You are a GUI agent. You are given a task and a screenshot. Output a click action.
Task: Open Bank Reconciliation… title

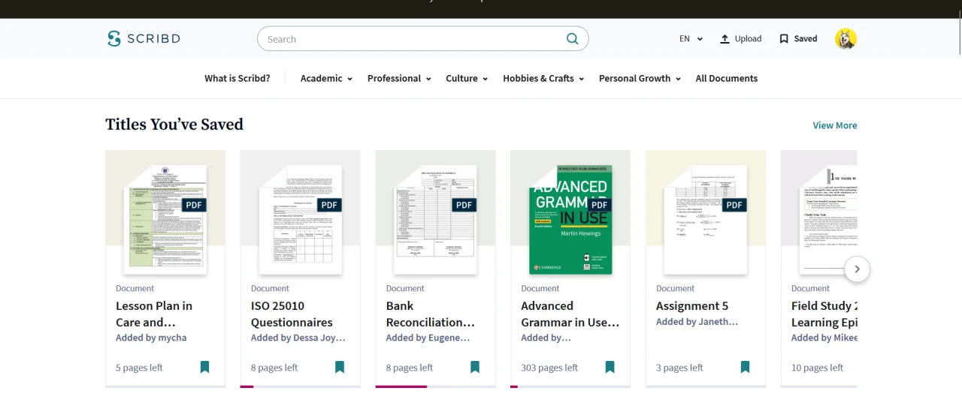(431, 314)
